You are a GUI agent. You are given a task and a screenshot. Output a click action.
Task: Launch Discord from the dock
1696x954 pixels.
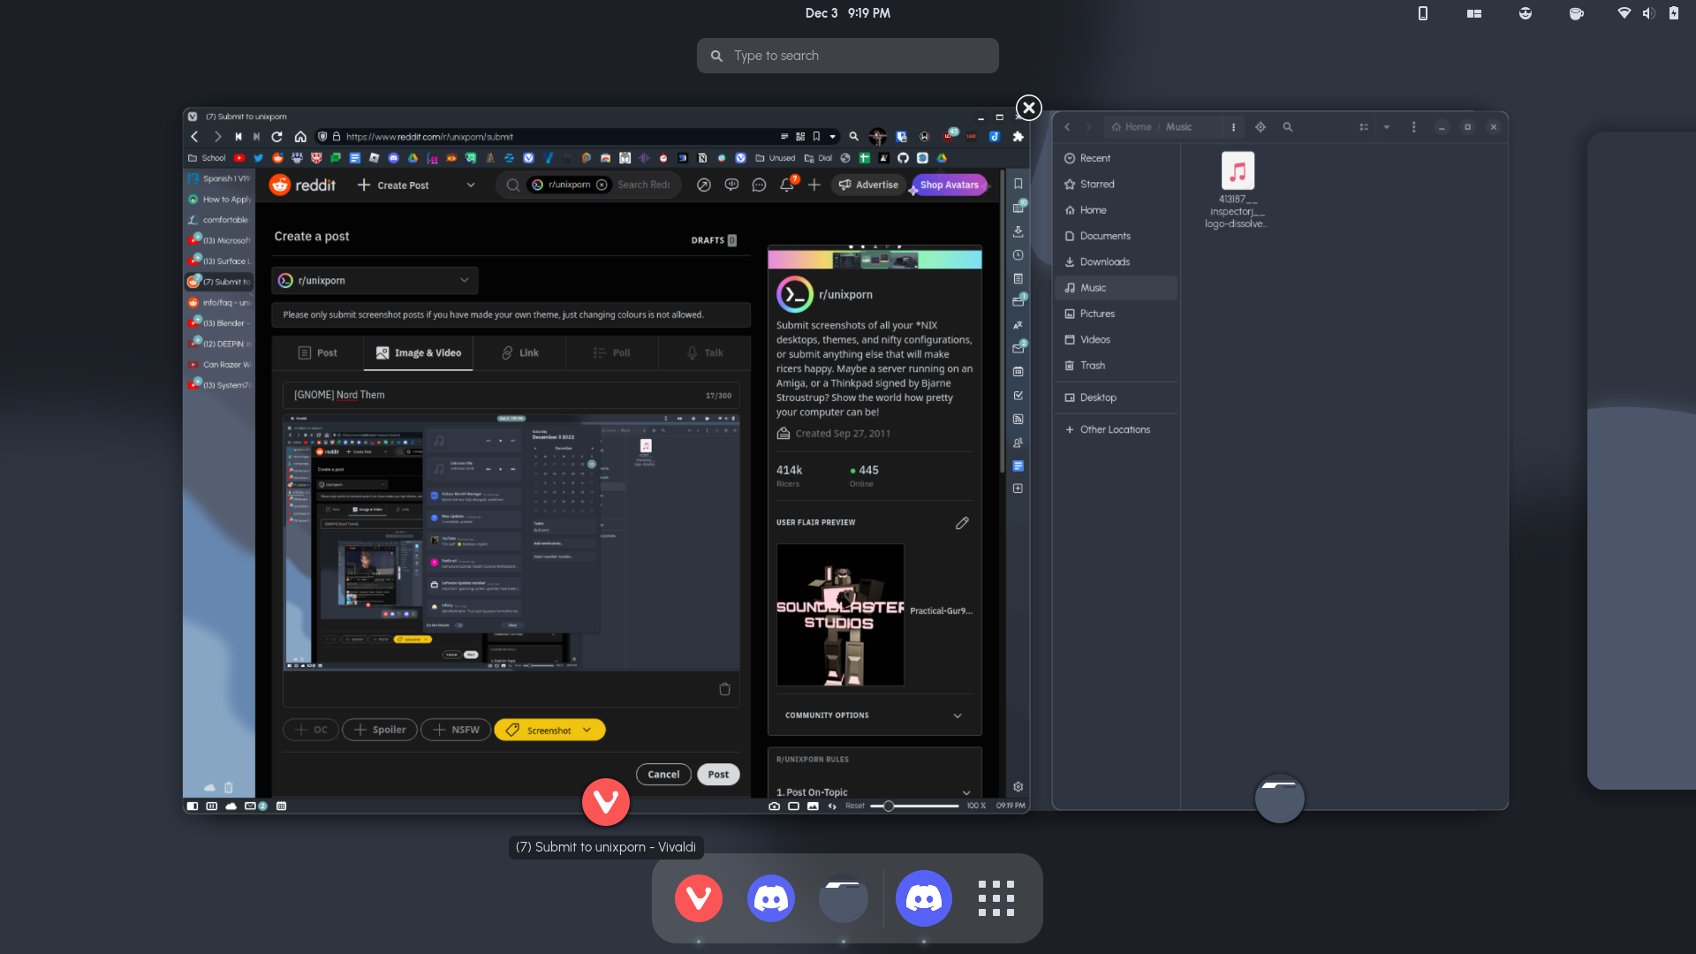tap(770, 898)
